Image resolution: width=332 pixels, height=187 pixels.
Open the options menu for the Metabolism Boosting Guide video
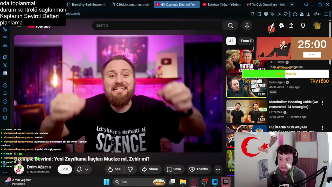[322, 103]
